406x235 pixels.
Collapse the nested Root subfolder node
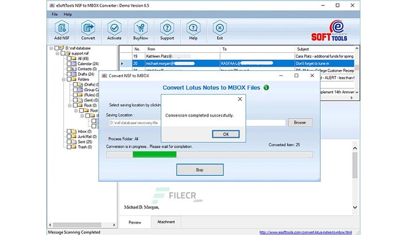[76, 111]
